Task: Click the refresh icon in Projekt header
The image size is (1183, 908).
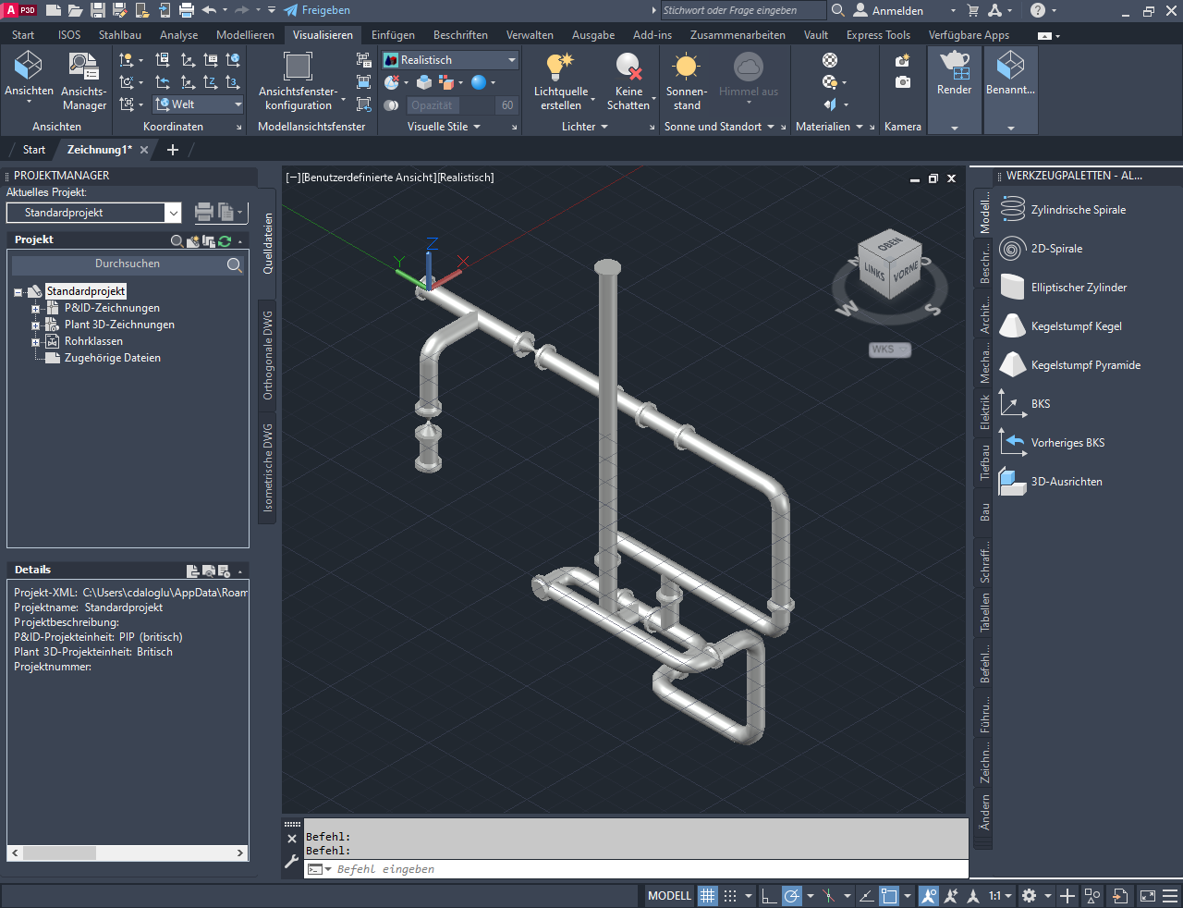Action: 225,240
